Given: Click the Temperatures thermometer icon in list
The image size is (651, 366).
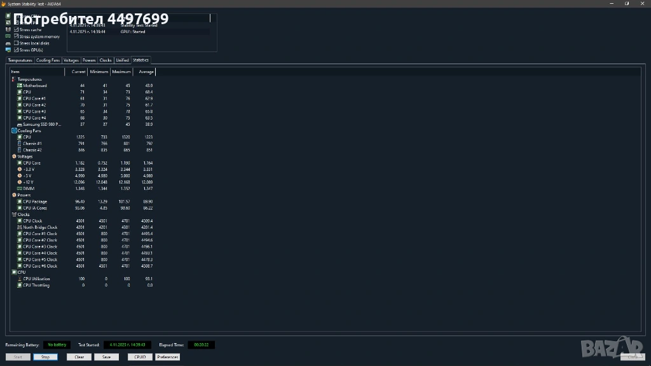Looking at the screenshot, I should pos(14,79).
